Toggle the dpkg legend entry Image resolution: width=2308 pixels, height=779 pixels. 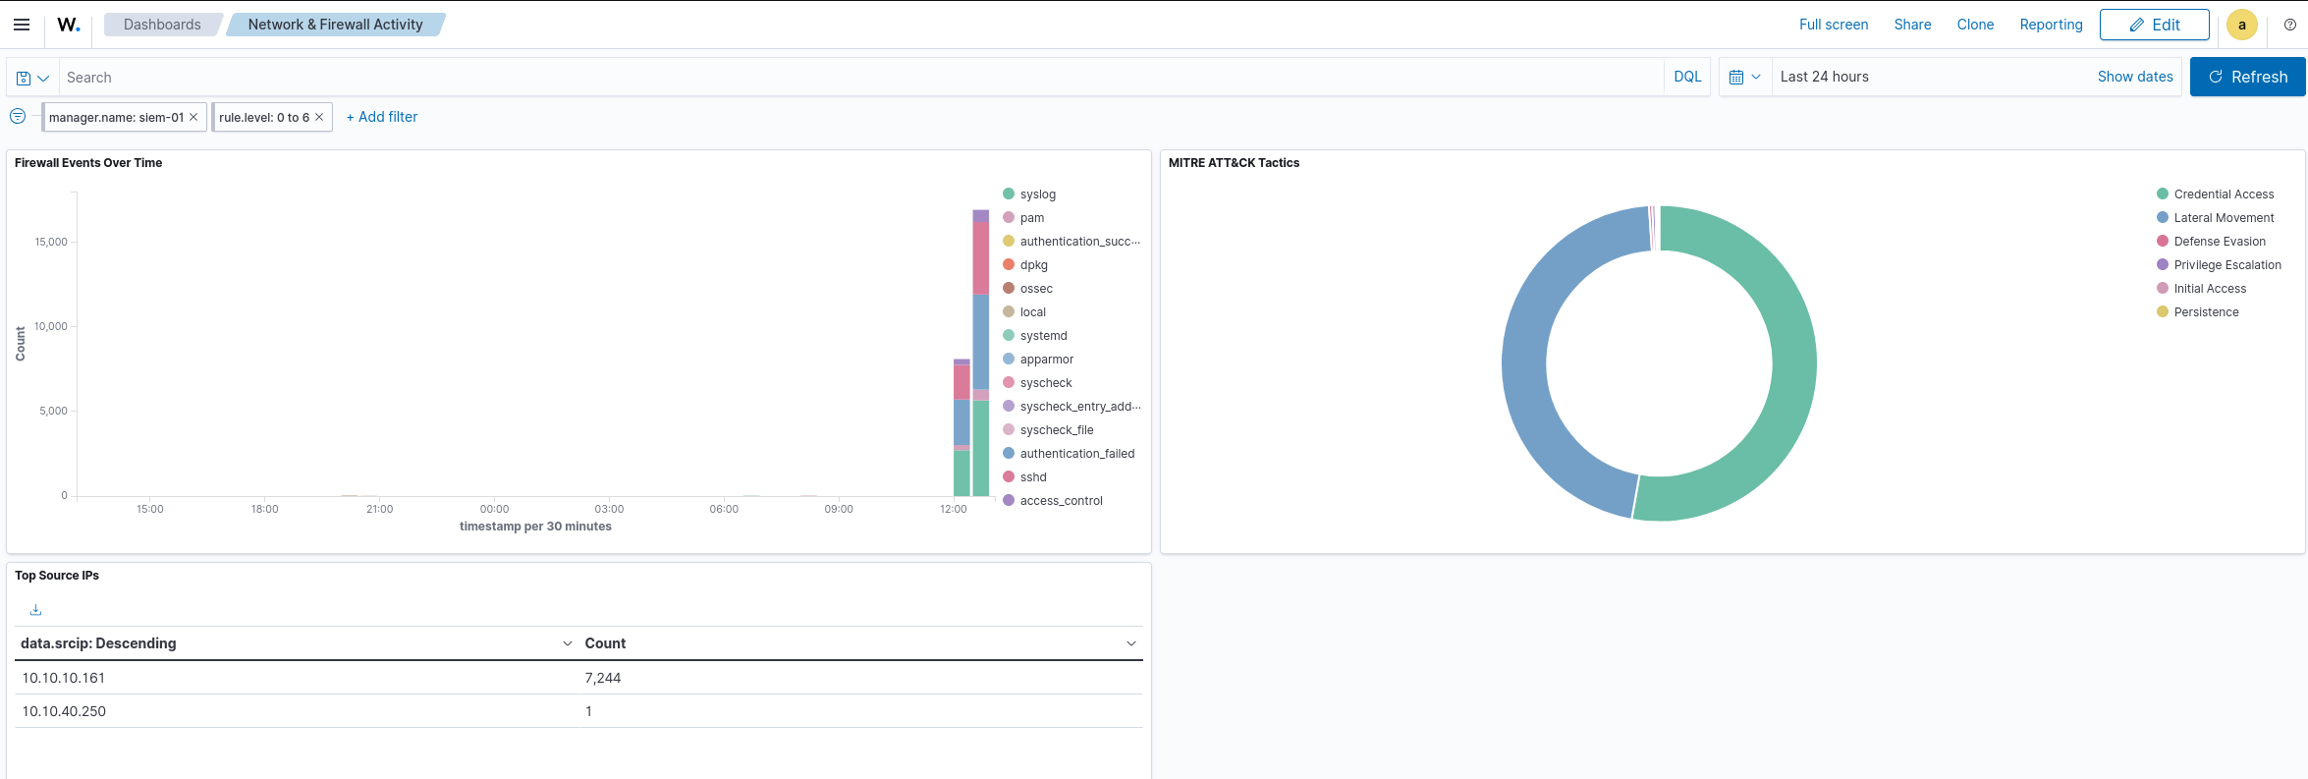(1033, 265)
